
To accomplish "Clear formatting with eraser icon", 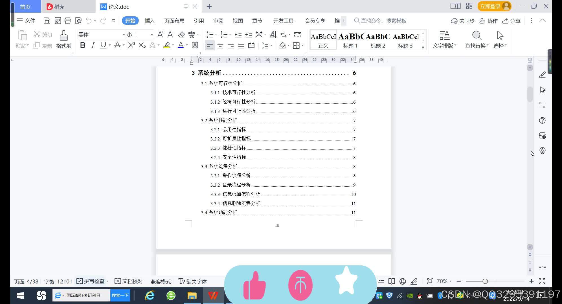I will click(181, 34).
